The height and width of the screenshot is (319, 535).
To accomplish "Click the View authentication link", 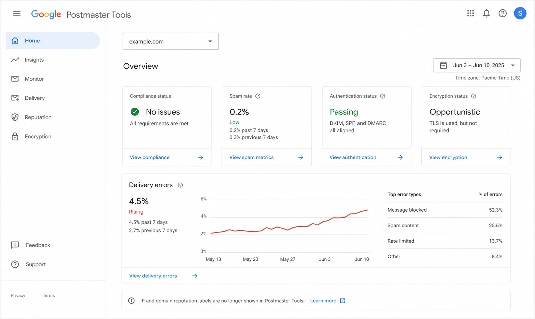I will pyautogui.click(x=353, y=157).
